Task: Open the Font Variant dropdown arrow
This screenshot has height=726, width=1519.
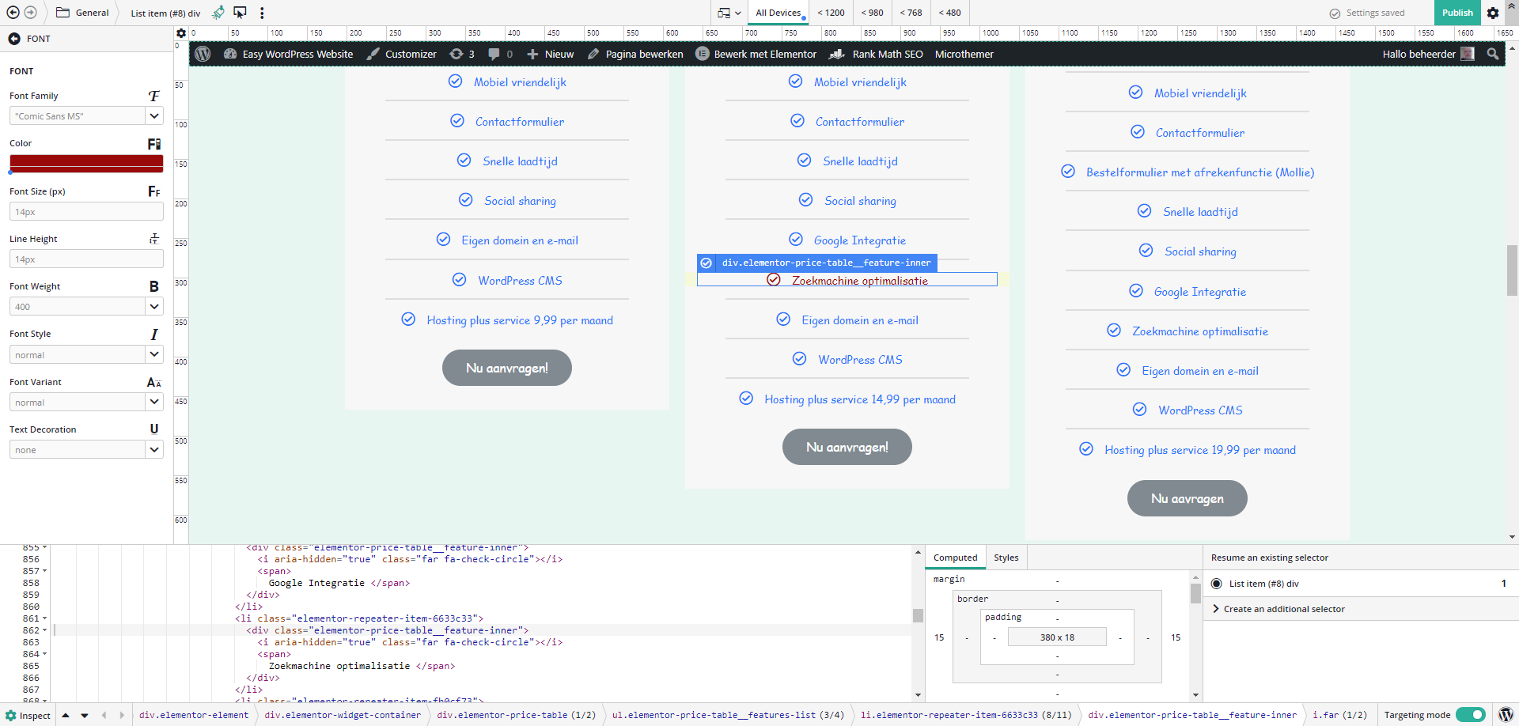Action: (x=154, y=402)
